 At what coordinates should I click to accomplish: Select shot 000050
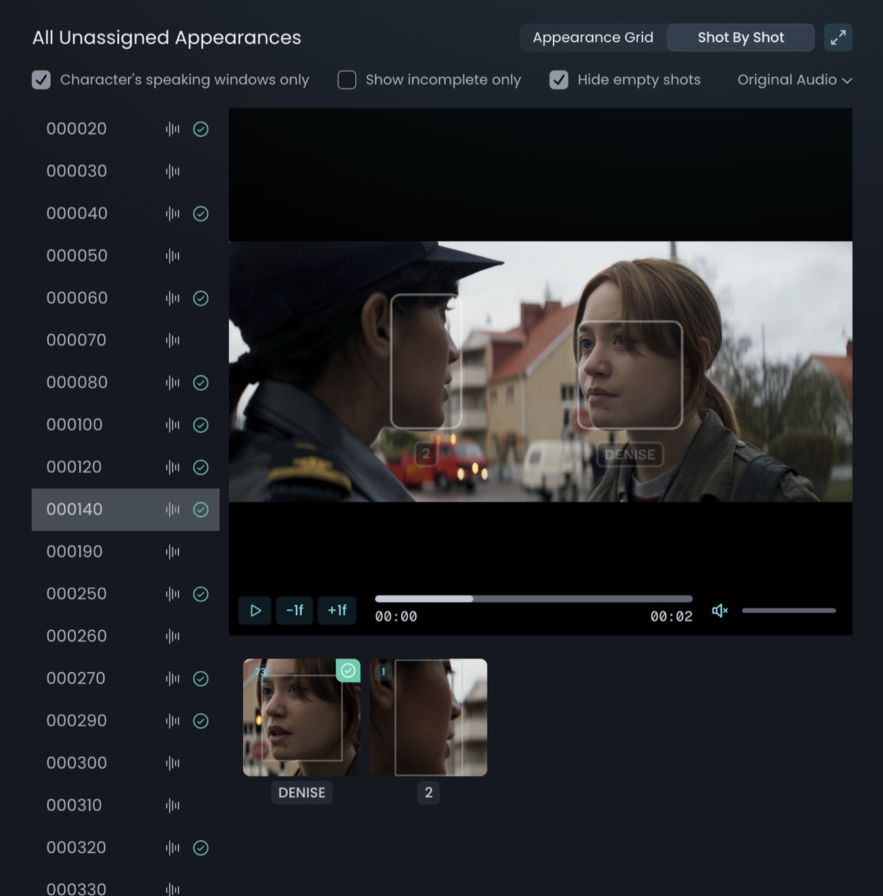pos(125,255)
